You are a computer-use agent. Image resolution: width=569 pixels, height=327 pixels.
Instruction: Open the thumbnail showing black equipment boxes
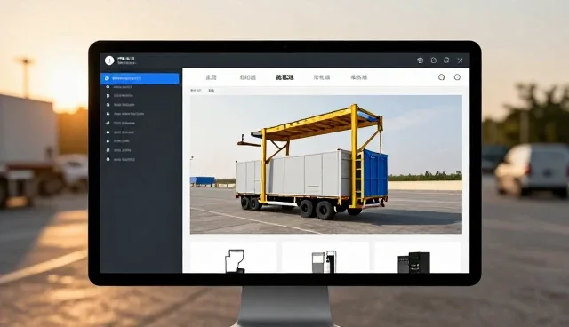[417, 258]
